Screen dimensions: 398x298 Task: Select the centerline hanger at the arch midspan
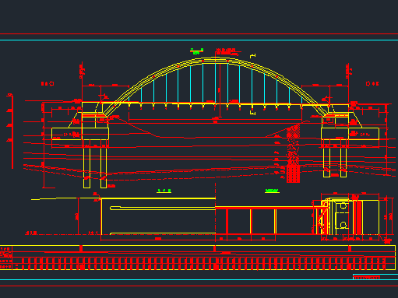coord(215,82)
